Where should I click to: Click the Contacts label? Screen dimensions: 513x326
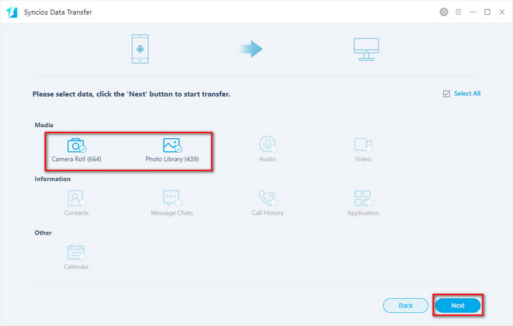pyautogui.click(x=76, y=213)
